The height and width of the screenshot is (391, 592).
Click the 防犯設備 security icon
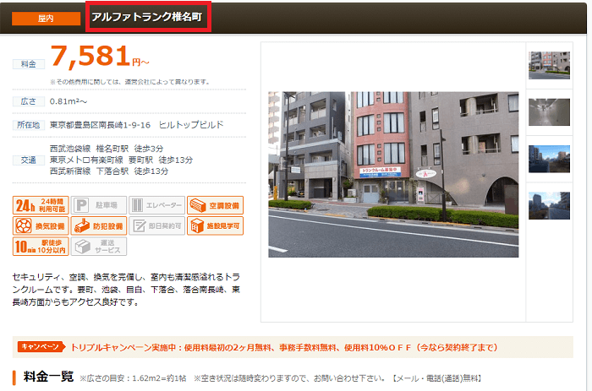(x=99, y=225)
